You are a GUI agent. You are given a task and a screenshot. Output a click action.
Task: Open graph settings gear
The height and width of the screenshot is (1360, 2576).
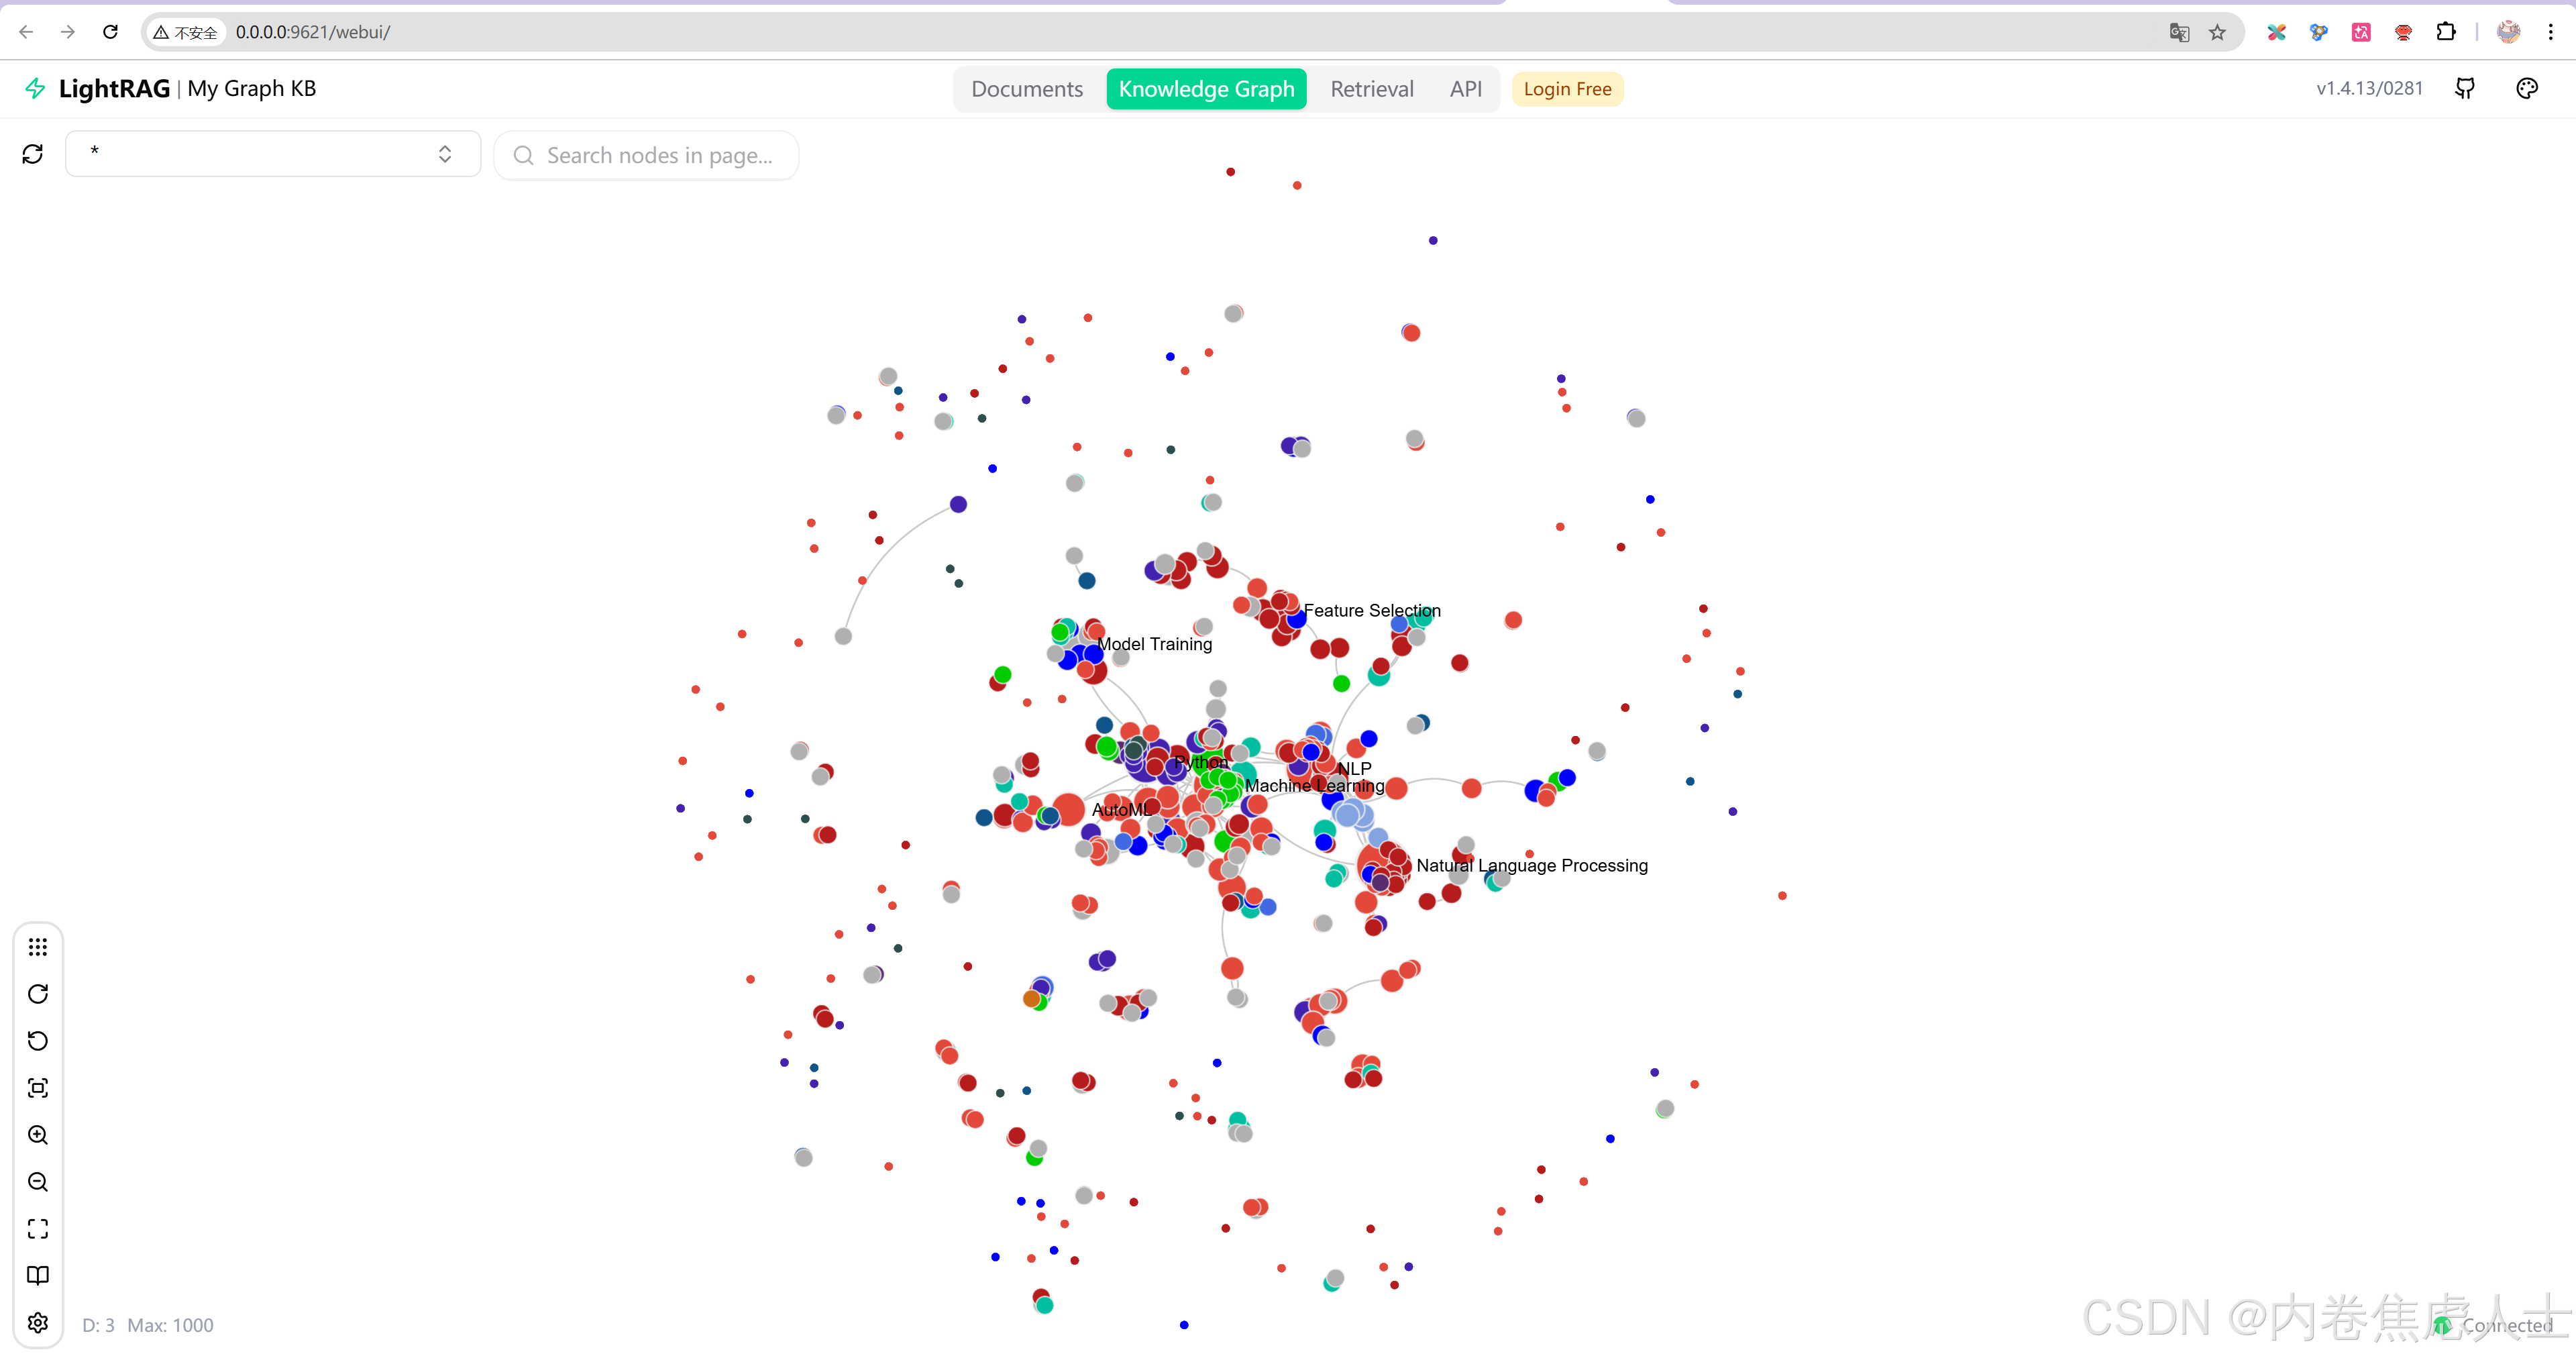[x=38, y=1322]
